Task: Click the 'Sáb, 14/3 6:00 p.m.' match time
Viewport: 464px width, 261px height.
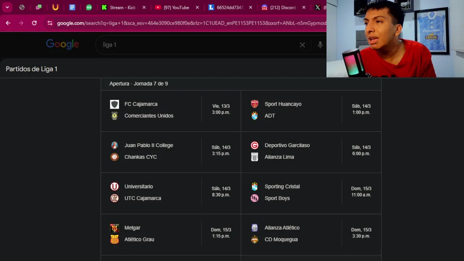Action: [x=361, y=150]
